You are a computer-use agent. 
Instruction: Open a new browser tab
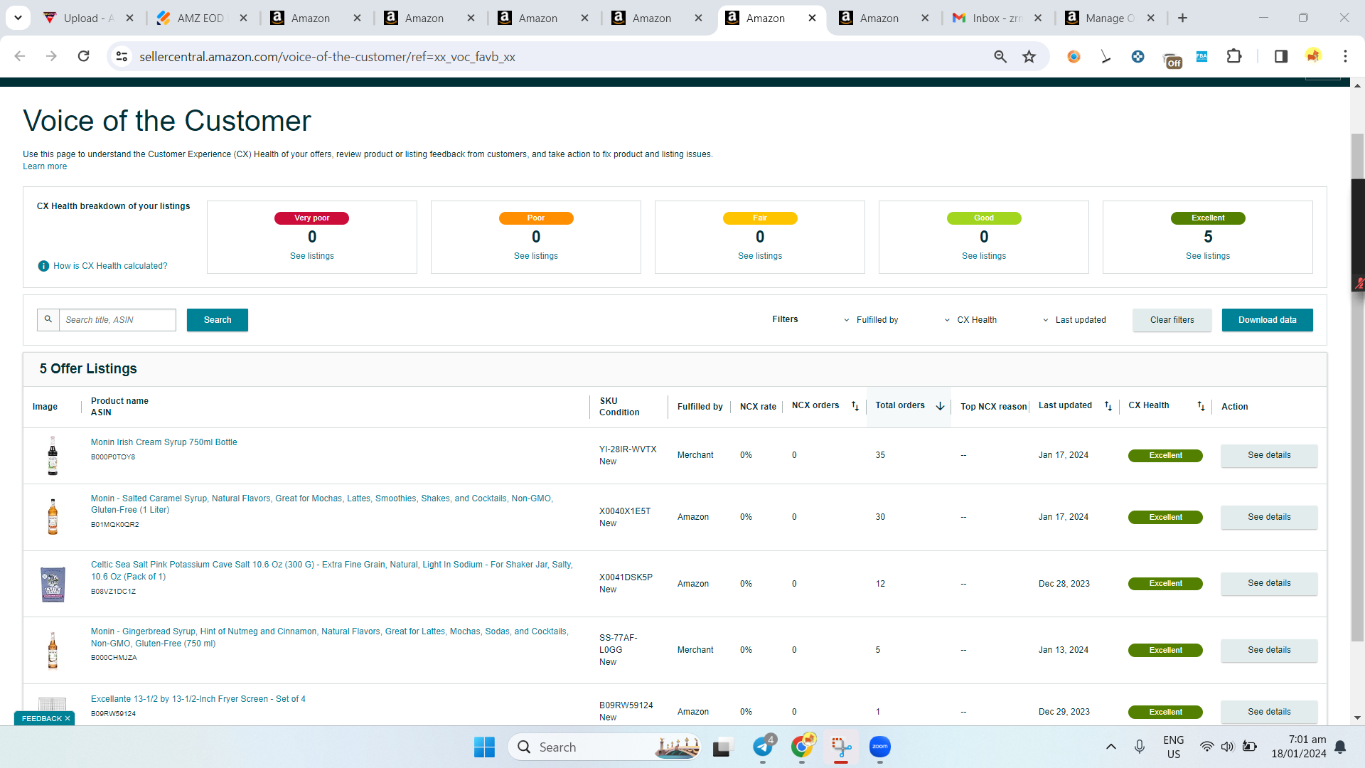tap(1182, 18)
